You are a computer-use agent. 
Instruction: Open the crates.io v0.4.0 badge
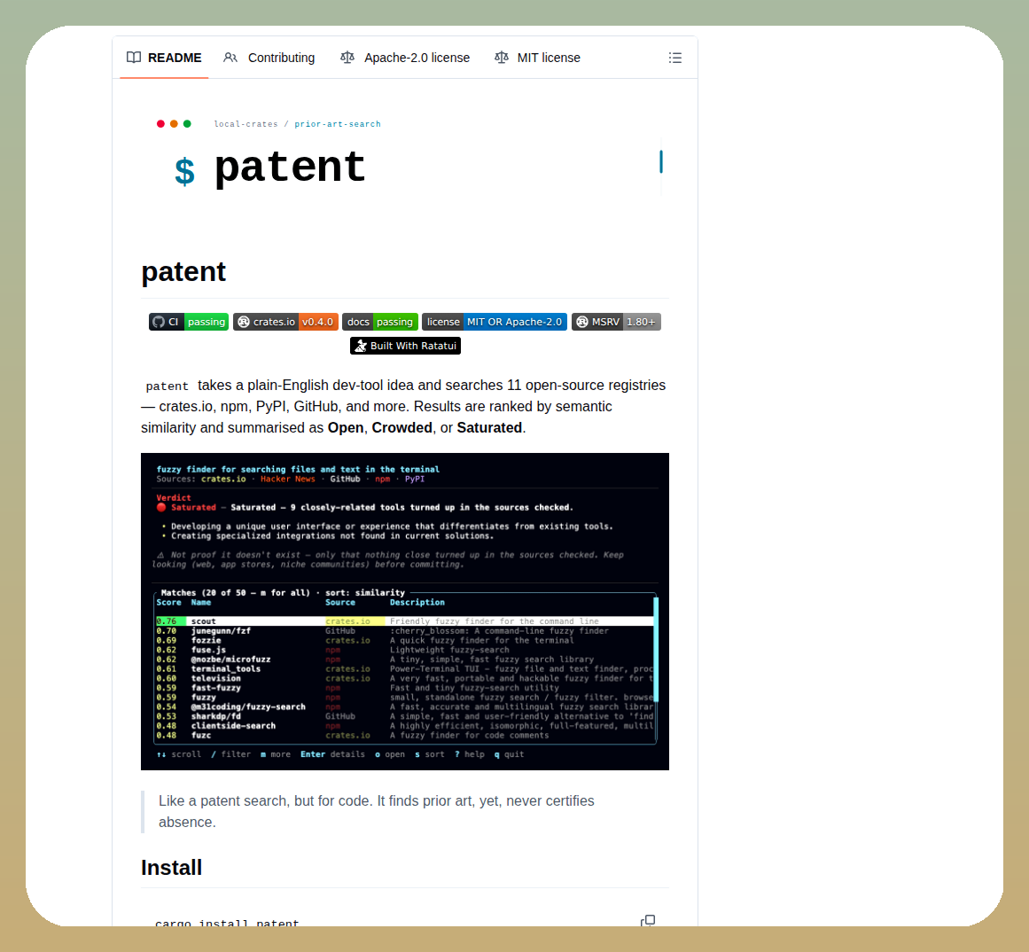point(285,322)
